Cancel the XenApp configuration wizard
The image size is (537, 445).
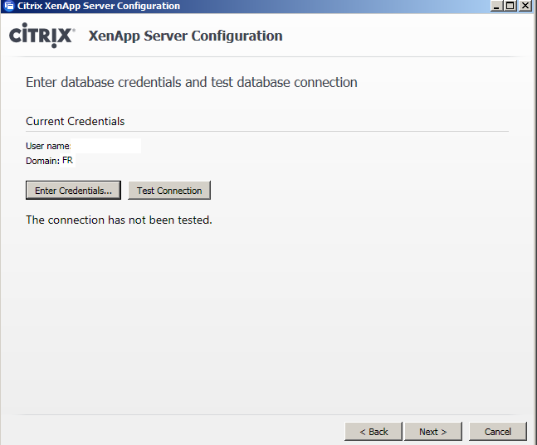pyautogui.click(x=498, y=431)
